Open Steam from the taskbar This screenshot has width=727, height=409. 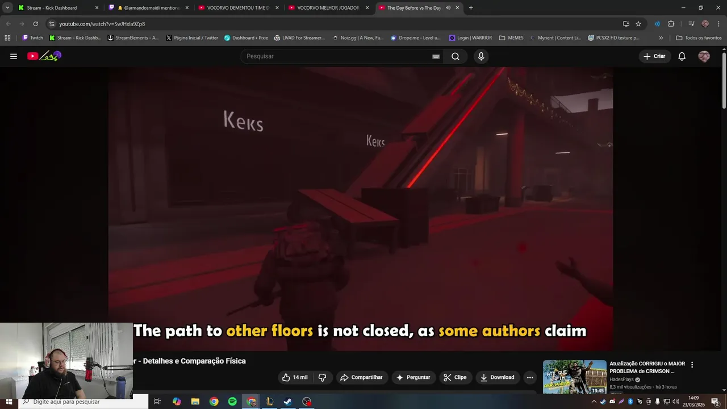[288, 402]
